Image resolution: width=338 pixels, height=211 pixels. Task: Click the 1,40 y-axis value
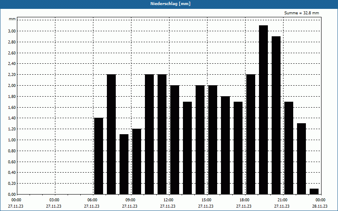point(12,118)
